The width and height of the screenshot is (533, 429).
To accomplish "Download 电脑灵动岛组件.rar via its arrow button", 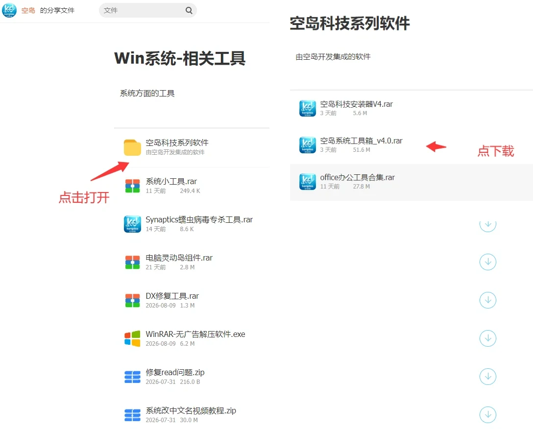I will coord(488,262).
